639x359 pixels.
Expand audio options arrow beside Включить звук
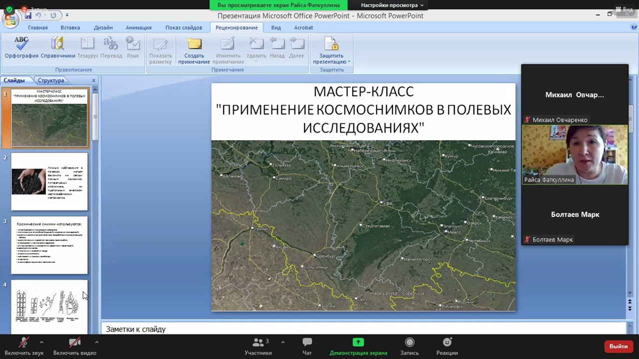coord(41,342)
